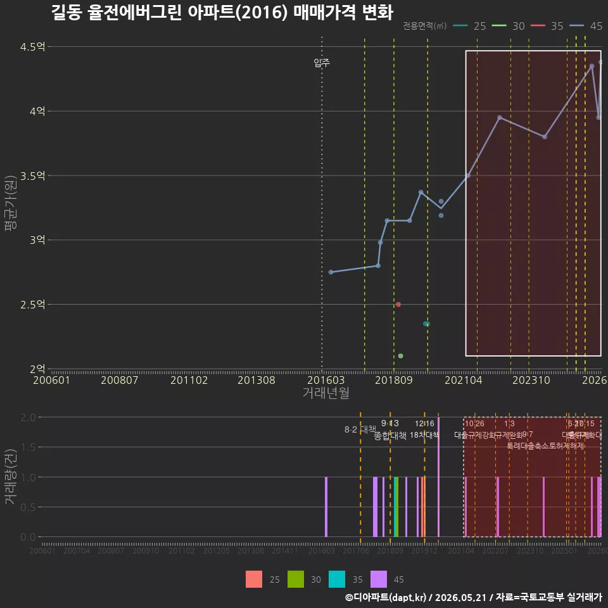This screenshot has width=608, height=608.
Task: Click the red 35㎡ data point at 2.5억
Action: coord(398,305)
